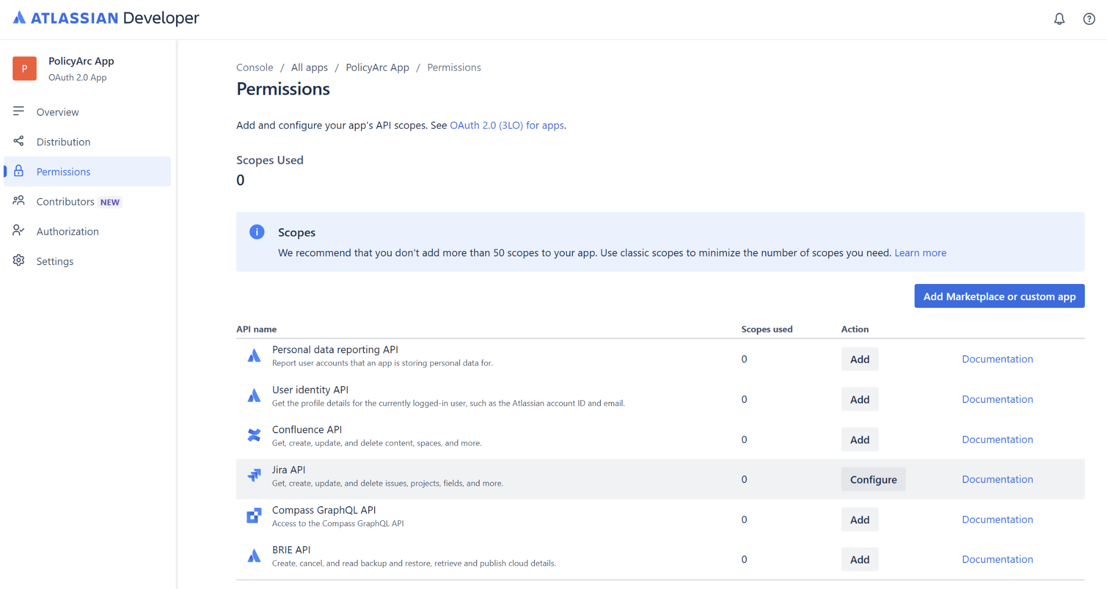This screenshot has width=1107, height=589.
Task: Click the Jira API icon
Action: [x=254, y=475]
